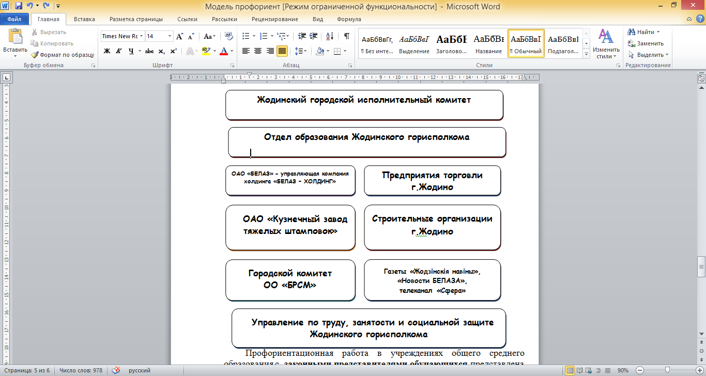Toggle bold formatting (Ж)
Viewport: 706px width, 376px height.
point(107,51)
